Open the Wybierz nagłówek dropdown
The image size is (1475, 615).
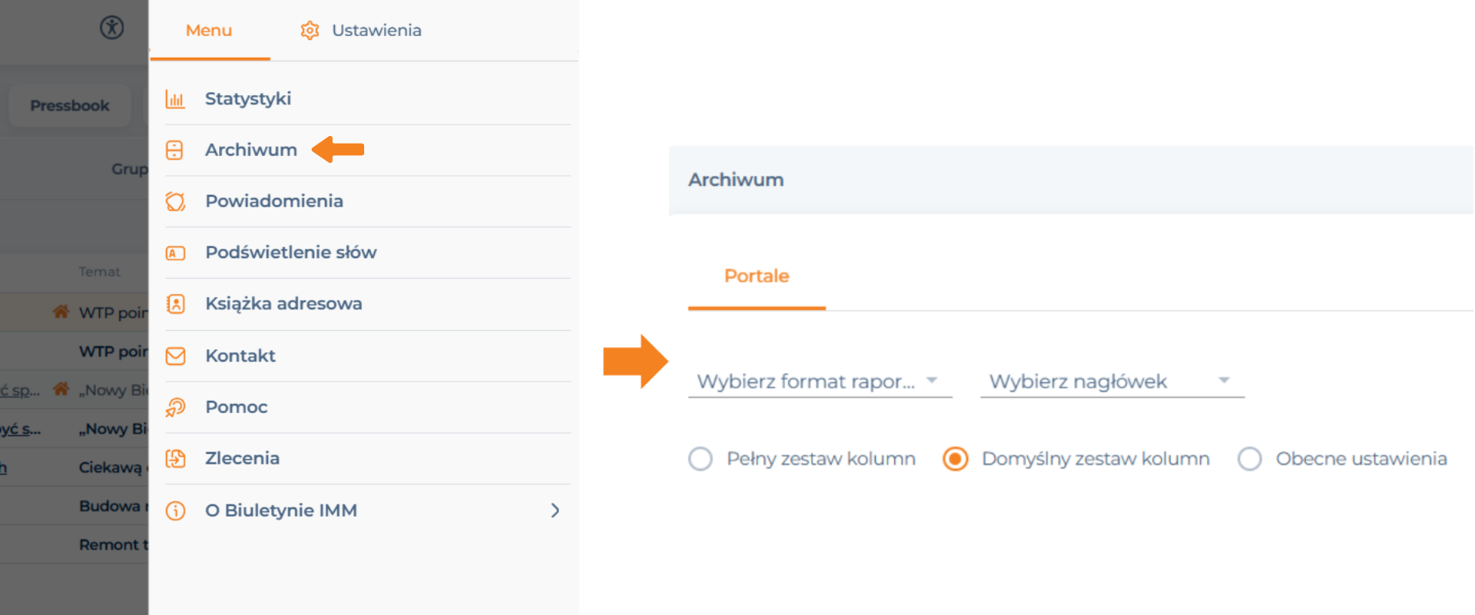point(1112,382)
